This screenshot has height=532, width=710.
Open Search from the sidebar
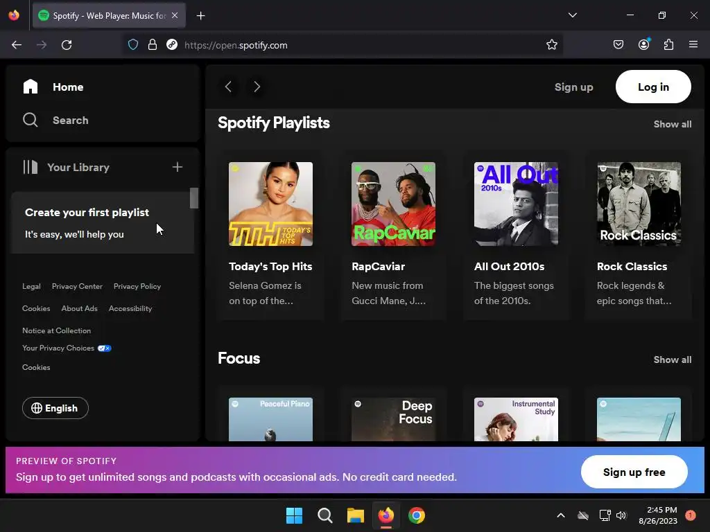click(55, 121)
